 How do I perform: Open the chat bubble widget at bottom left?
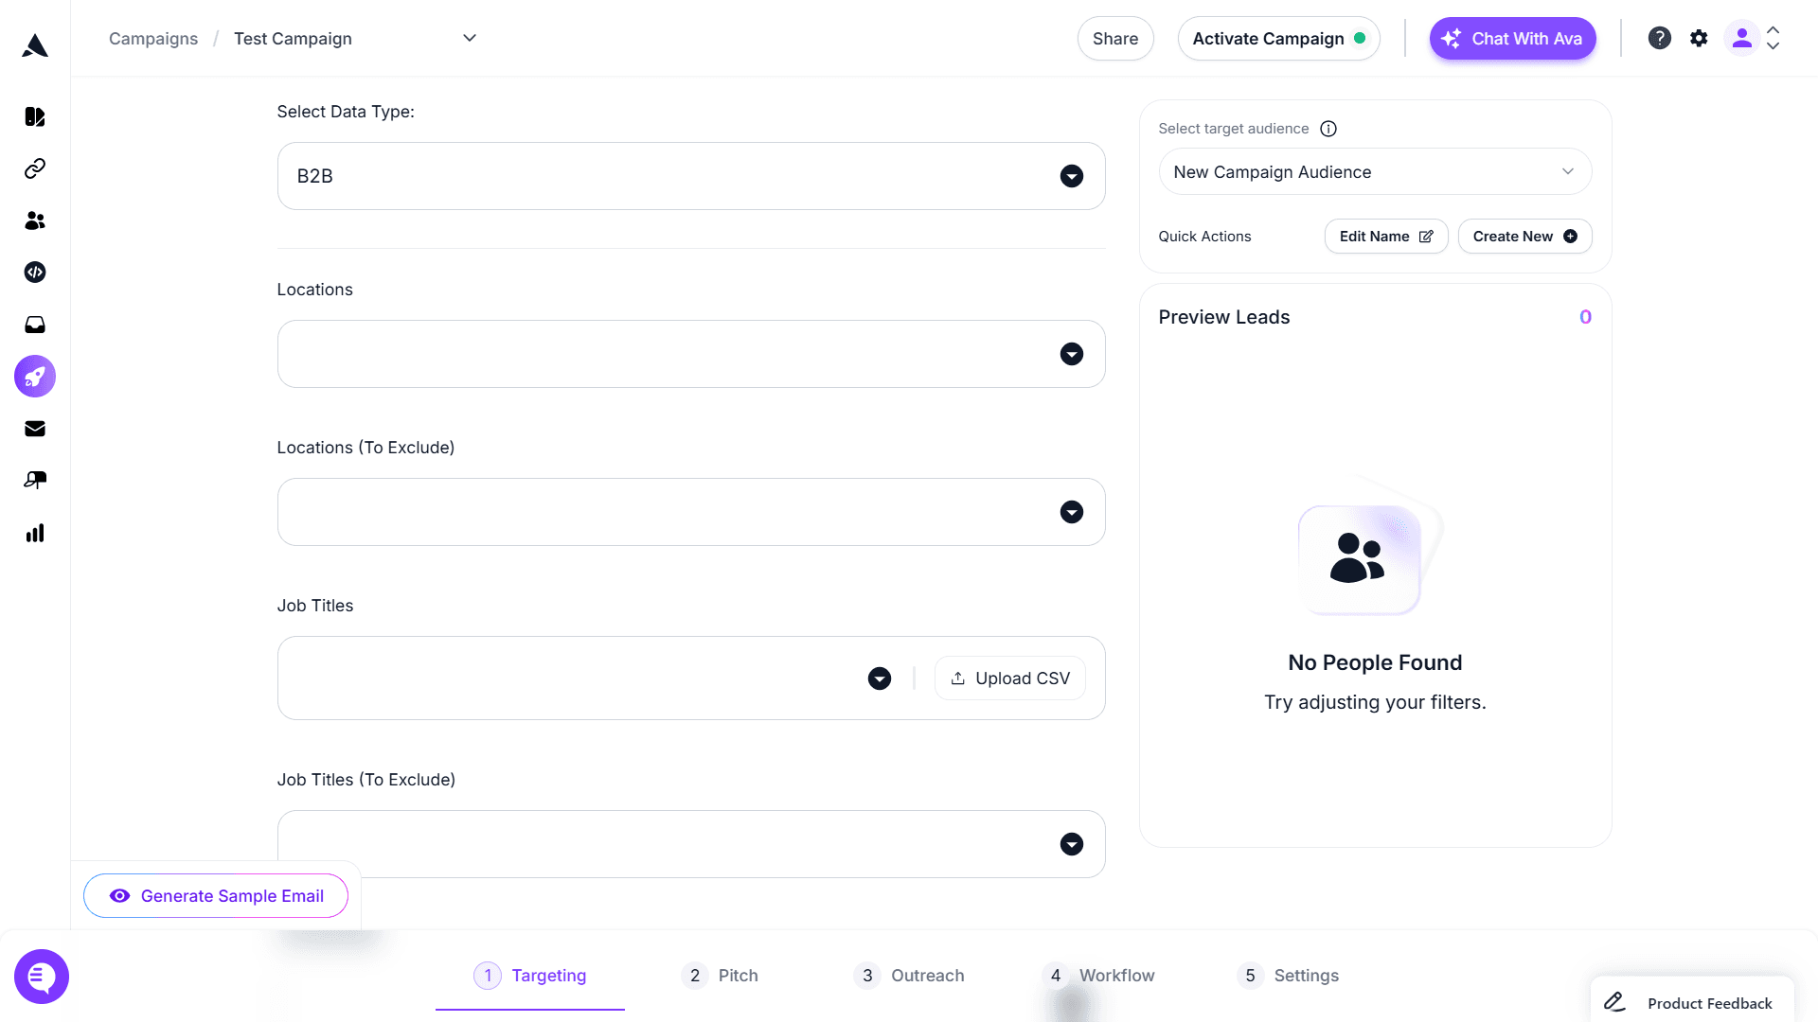(42, 977)
